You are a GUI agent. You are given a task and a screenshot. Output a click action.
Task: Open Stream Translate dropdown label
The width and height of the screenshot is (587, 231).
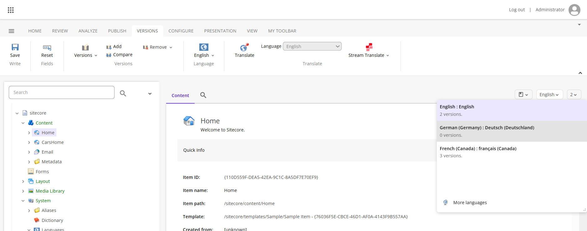[369, 55]
